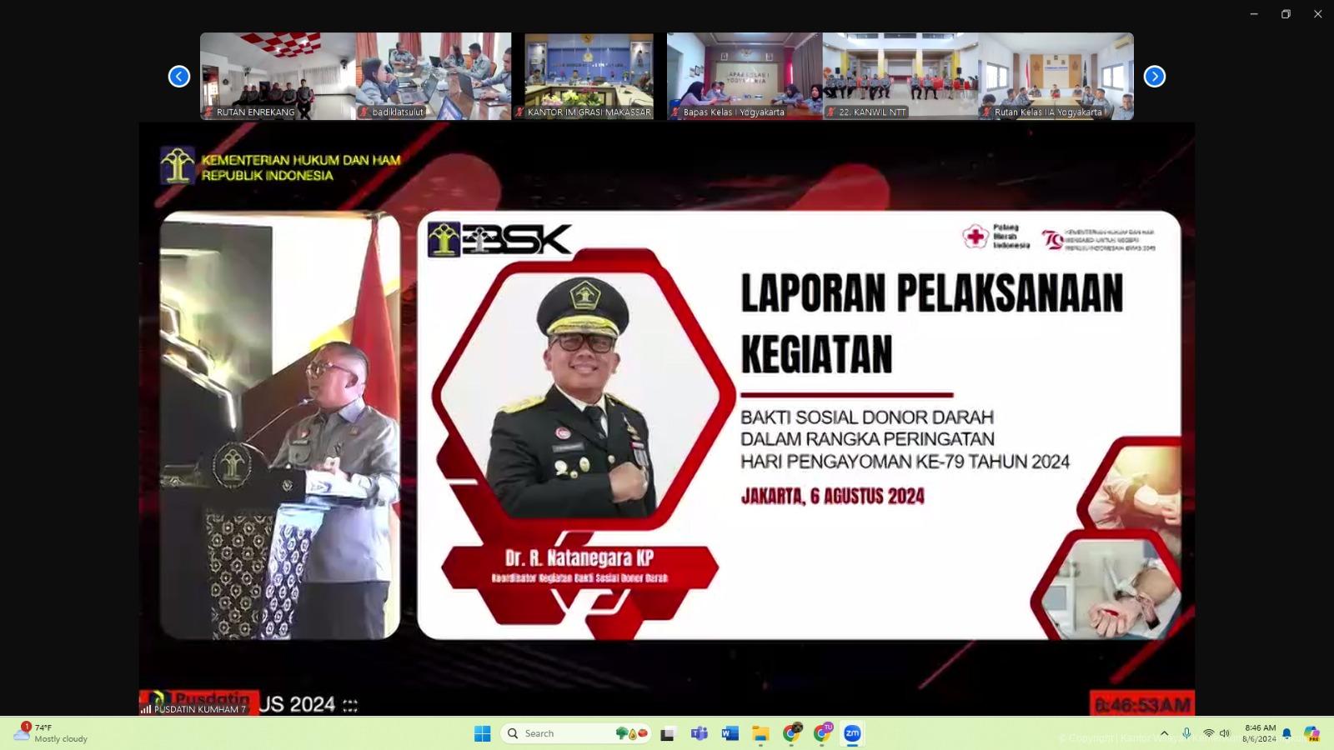Show next participant videos with right arrow
Image resolution: width=1334 pixels, height=750 pixels.
(1154, 77)
